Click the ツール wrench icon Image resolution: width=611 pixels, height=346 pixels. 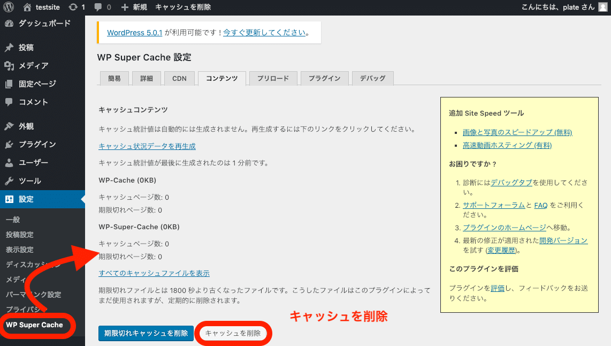(x=9, y=181)
